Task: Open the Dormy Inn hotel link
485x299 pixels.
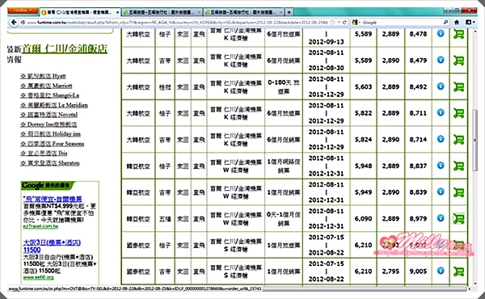Action: pos(48,124)
